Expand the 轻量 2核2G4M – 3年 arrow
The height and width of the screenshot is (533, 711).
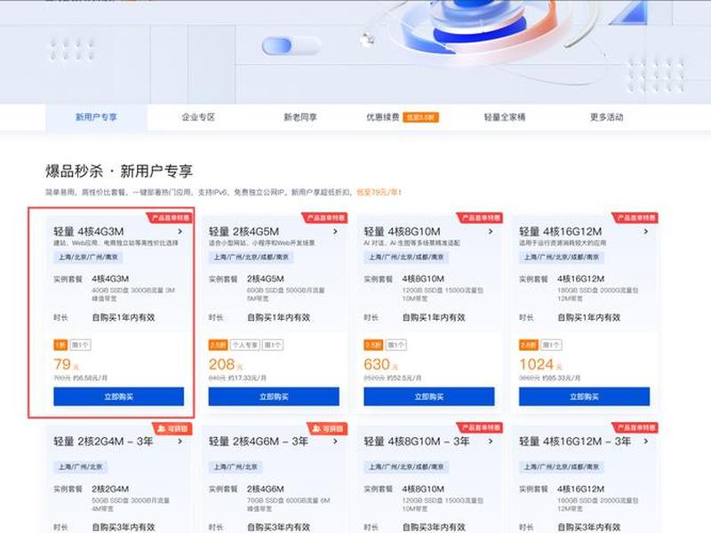[x=180, y=441]
